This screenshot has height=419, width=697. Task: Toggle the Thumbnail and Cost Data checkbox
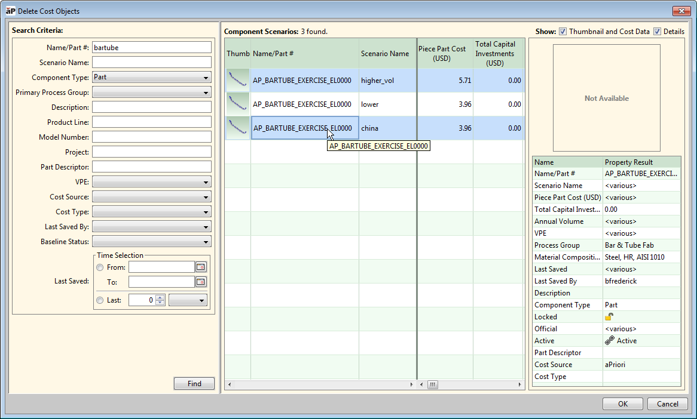pyautogui.click(x=563, y=32)
